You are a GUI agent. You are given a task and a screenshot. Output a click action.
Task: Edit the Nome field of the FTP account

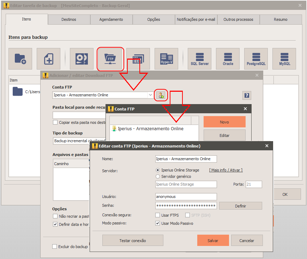pos(186,159)
